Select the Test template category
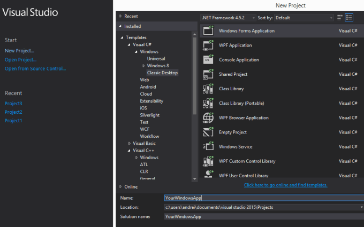The width and height of the screenshot is (364, 227). tap(144, 122)
